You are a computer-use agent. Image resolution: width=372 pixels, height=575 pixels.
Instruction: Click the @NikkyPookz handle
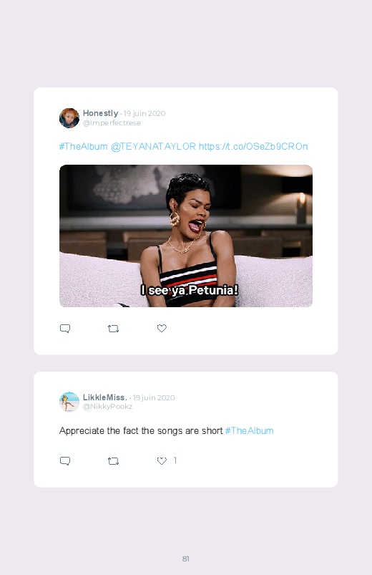point(107,406)
